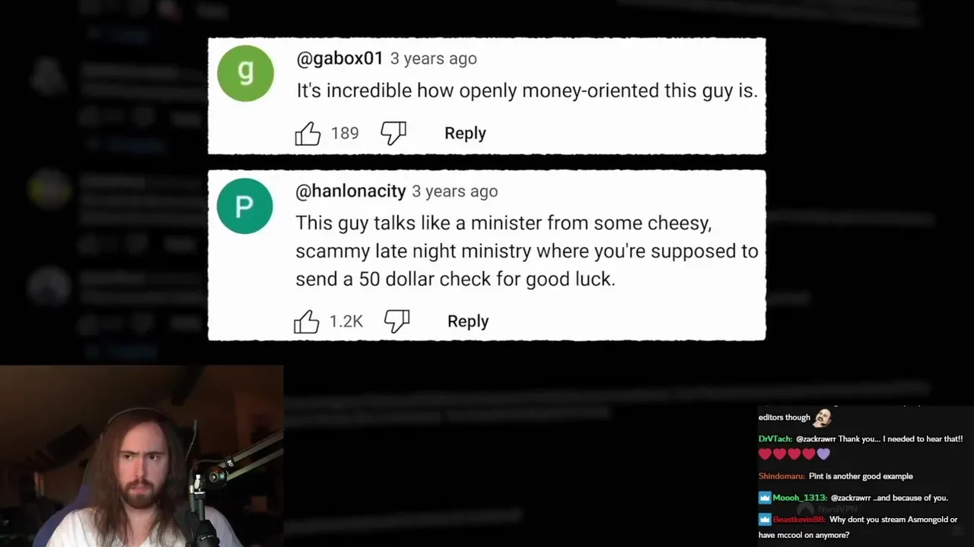974x547 pixels.
Task: Like the @gabox01 comment with thumbs up
Action: pyautogui.click(x=308, y=134)
